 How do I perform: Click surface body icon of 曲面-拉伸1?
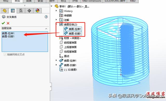click(x=66, y=29)
